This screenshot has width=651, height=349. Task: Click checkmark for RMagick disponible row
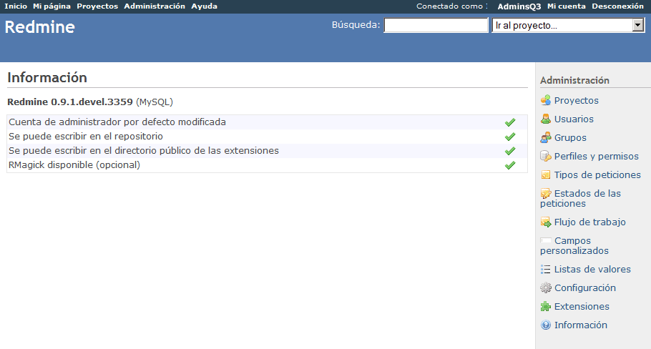(510, 165)
